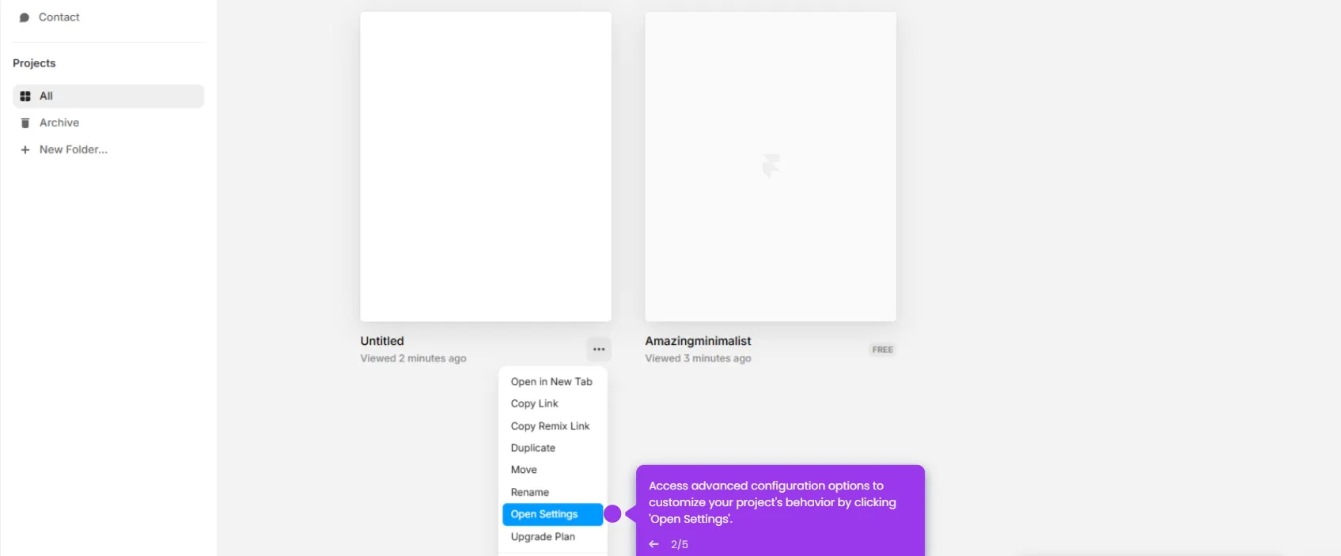Click 'Viewed 2 minutes ago' text
Viewport: 1341px width, 556px height.
coord(413,358)
